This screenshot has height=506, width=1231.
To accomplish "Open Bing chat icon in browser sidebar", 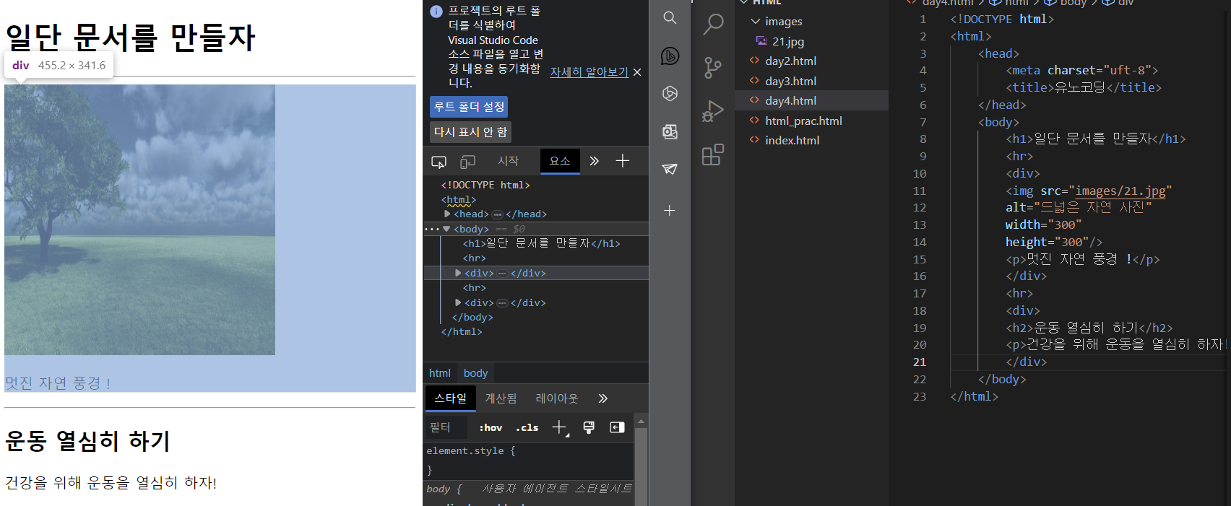I will coord(670,56).
